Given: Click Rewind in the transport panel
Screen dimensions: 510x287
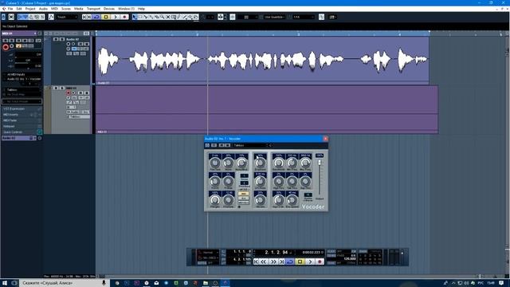Looking at the screenshot, I should [x=264, y=261].
